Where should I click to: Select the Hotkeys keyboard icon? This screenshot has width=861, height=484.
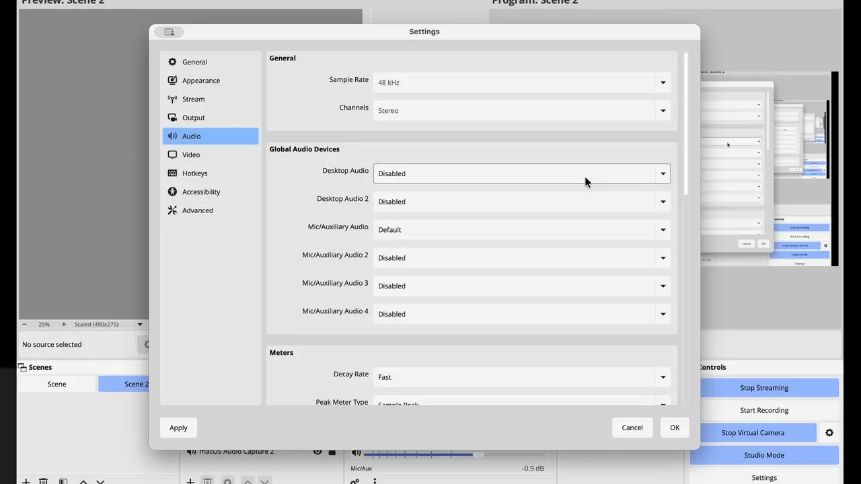172,173
